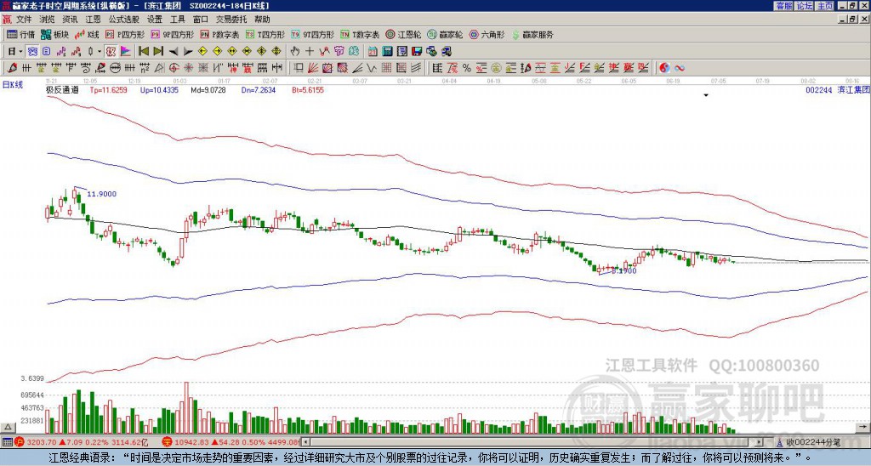Image resolution: width=871 pixels, height=466 pixels.
Task: Open the 工具 menu
Action: [x=178, y=20]
